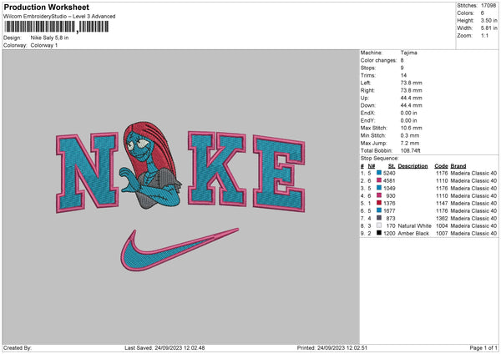501x354 pixels.
Task: Click the blue swatch beside 1049 stitches
Action: (379, 188)
